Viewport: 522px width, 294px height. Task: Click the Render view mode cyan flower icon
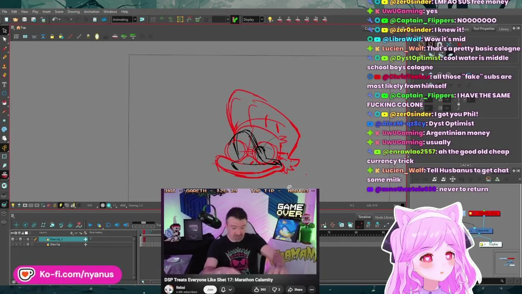pyautogui.click(x=109, y=205)
